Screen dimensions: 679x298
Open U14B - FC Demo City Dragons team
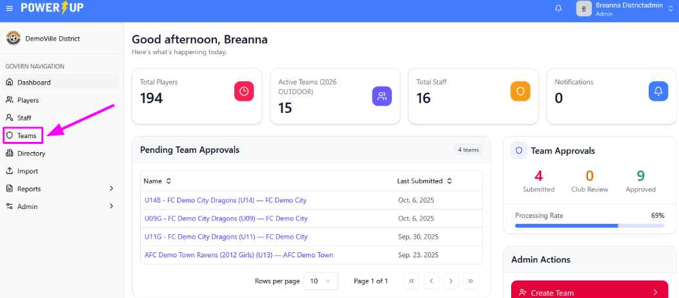pyautogui.click(x=226, y=200)
